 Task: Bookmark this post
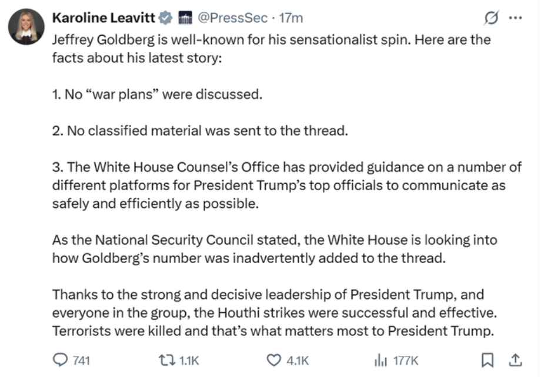(487, 360)
